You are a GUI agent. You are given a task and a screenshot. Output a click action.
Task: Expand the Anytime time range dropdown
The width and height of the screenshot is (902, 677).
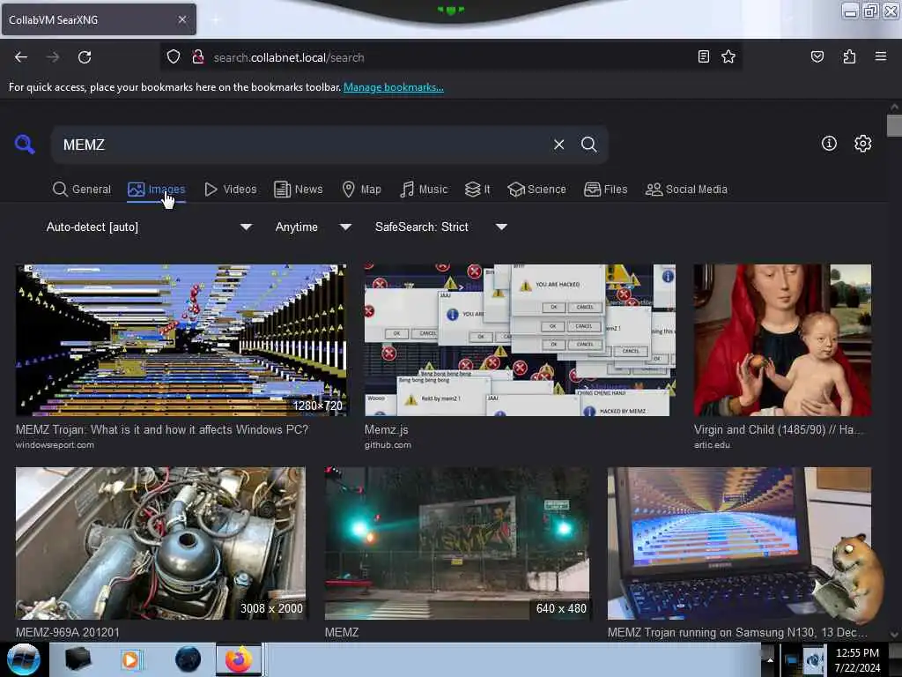pos(313,227)
